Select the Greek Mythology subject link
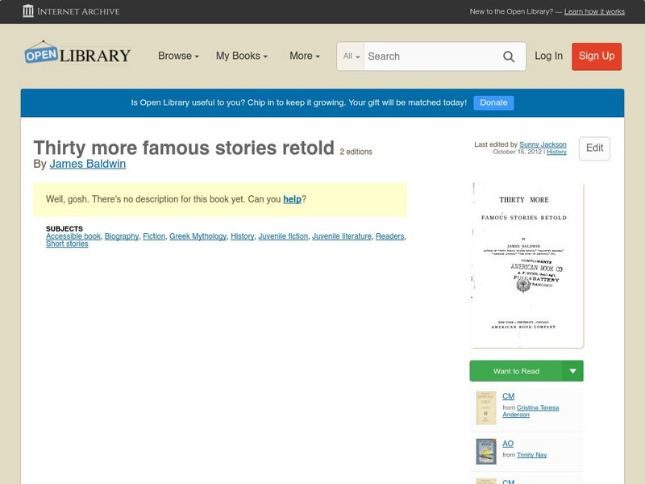 [x=198, y=236]
